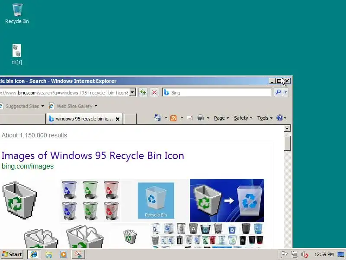346x260 pixels.
Task: Click the blue Help icon
Action: [x=279, y=118]
